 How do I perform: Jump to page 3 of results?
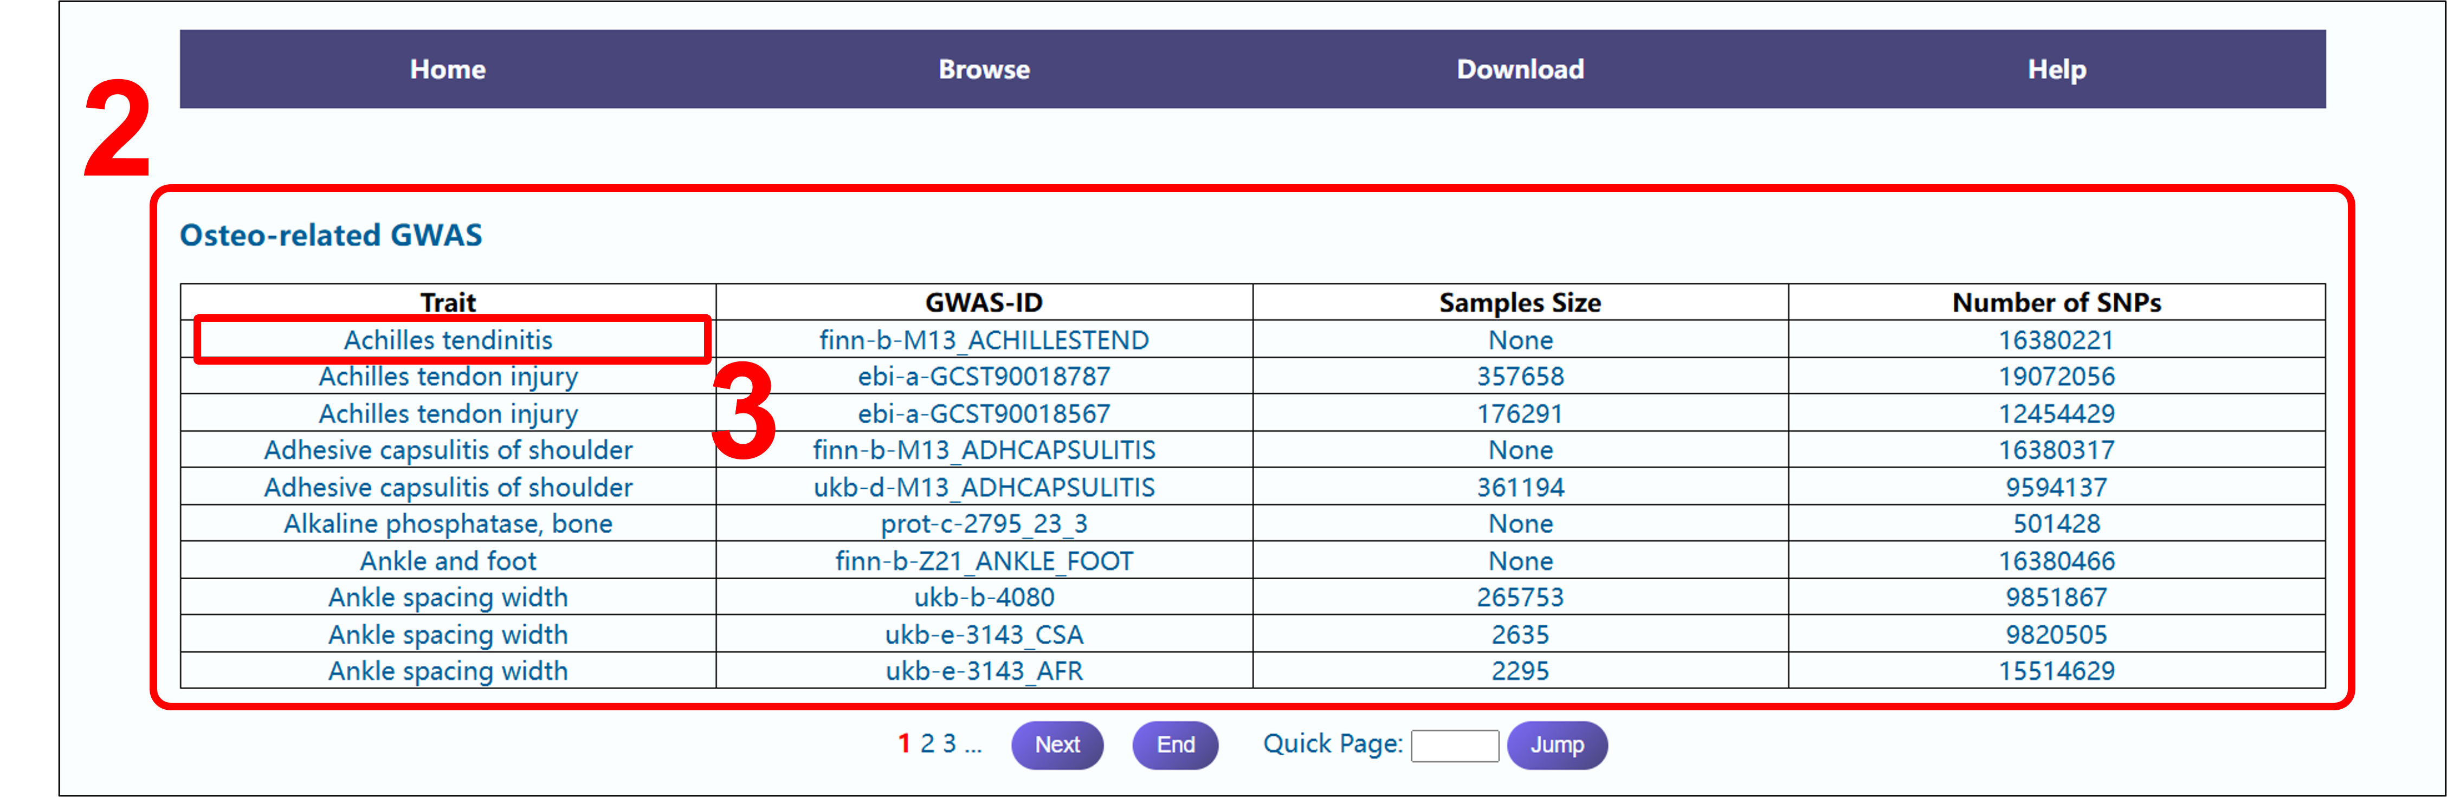pos(949,744)
